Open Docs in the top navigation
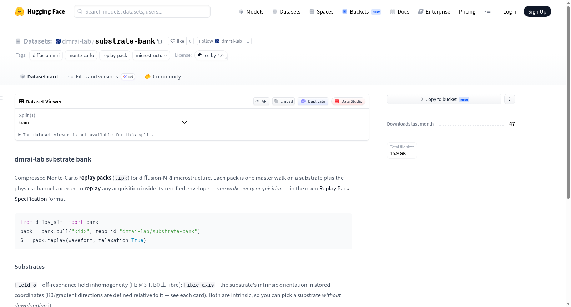Screen dimensions: 571x307 (400, 11)
